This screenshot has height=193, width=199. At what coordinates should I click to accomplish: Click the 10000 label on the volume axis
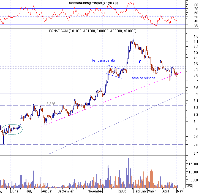coord(193,172)
